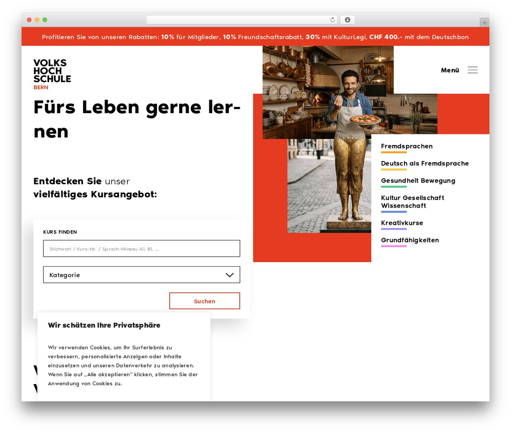Click the 'KURS FINDEN' label
511x432 pixels.
(60, 232)
